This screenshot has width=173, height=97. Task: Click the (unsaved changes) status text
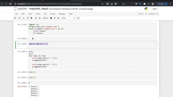point(86,9)
